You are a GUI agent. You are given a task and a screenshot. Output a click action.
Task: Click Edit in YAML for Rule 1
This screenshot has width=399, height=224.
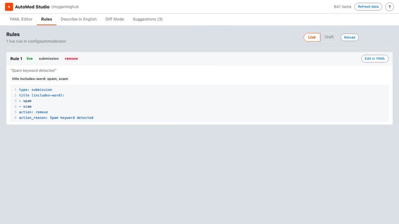tap(375, 58)
